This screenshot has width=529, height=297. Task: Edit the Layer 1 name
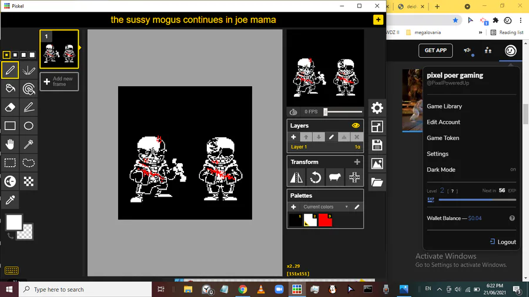(332, 137)
